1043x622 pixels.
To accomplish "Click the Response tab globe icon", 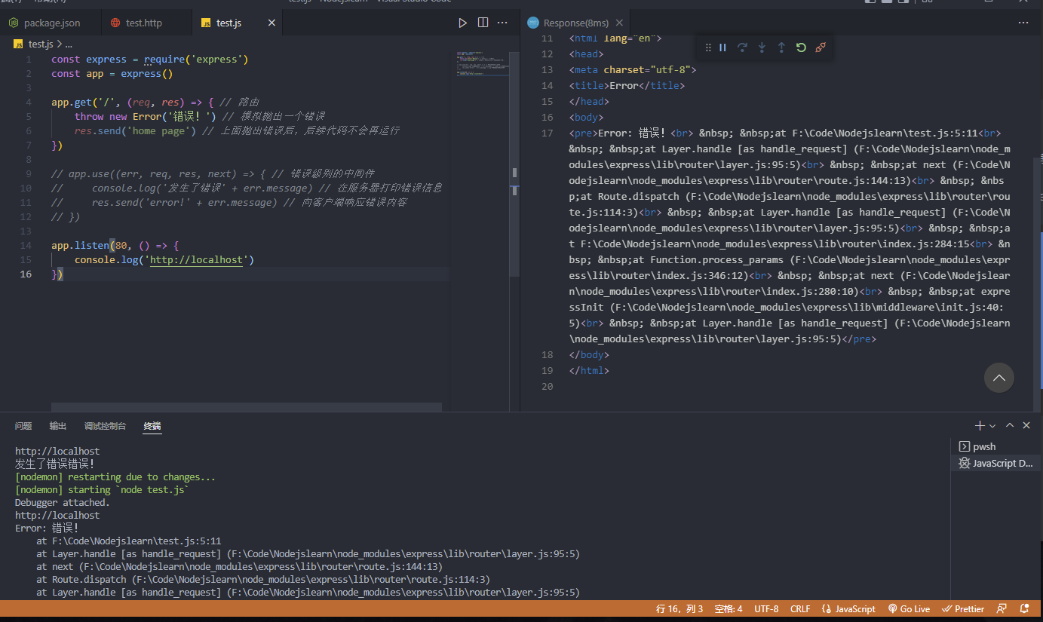I will click(533, 23).
